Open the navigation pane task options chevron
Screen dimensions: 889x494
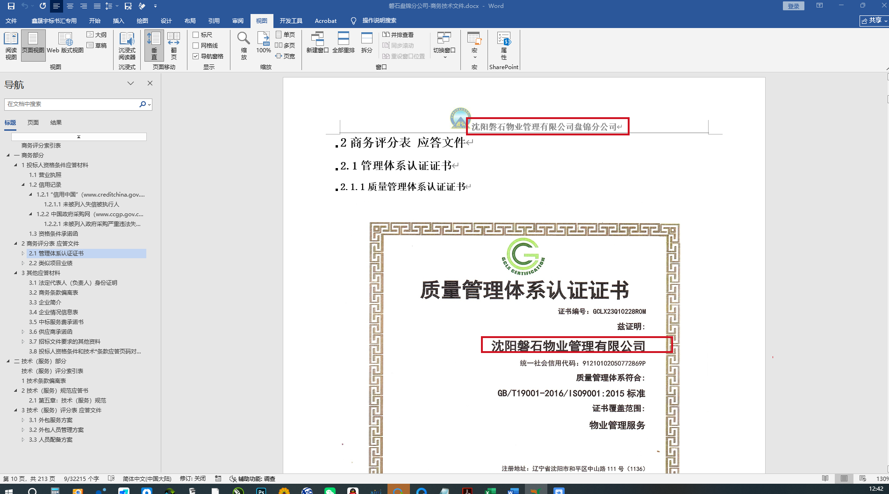click(131, 83)
